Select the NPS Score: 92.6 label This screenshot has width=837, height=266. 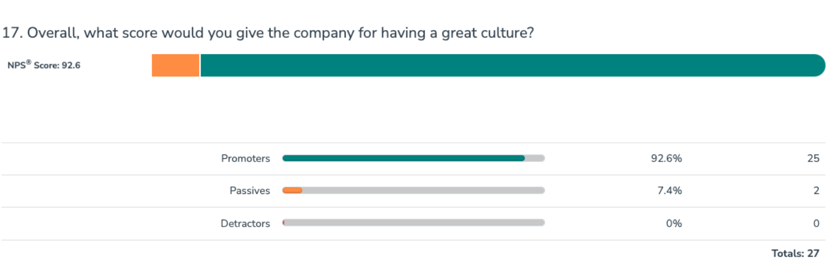[x=44, y=65]
